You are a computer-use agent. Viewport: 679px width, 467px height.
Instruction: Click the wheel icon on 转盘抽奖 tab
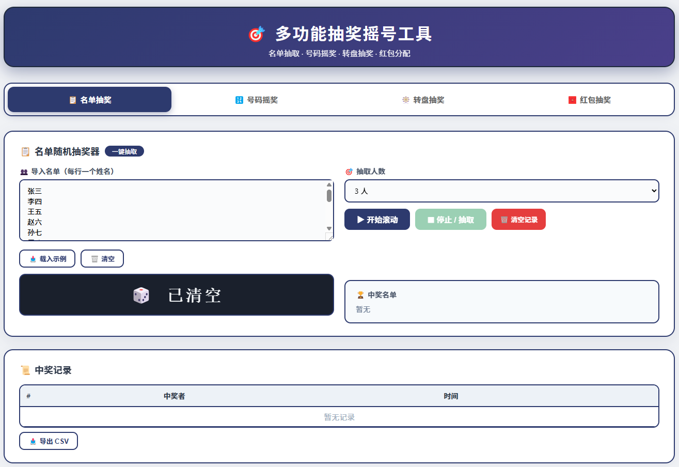(x=405, y=100)
